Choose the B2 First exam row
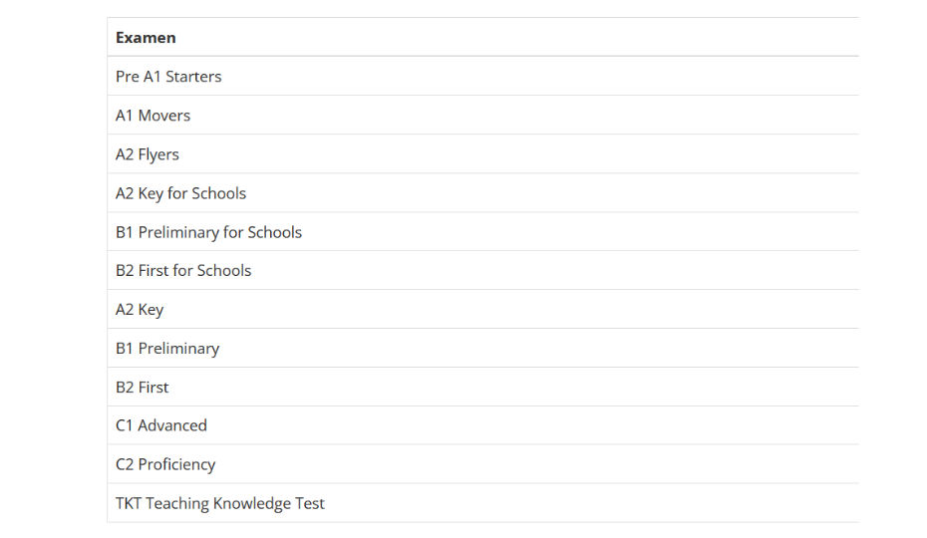927x538 pixels. click(483, 387)
